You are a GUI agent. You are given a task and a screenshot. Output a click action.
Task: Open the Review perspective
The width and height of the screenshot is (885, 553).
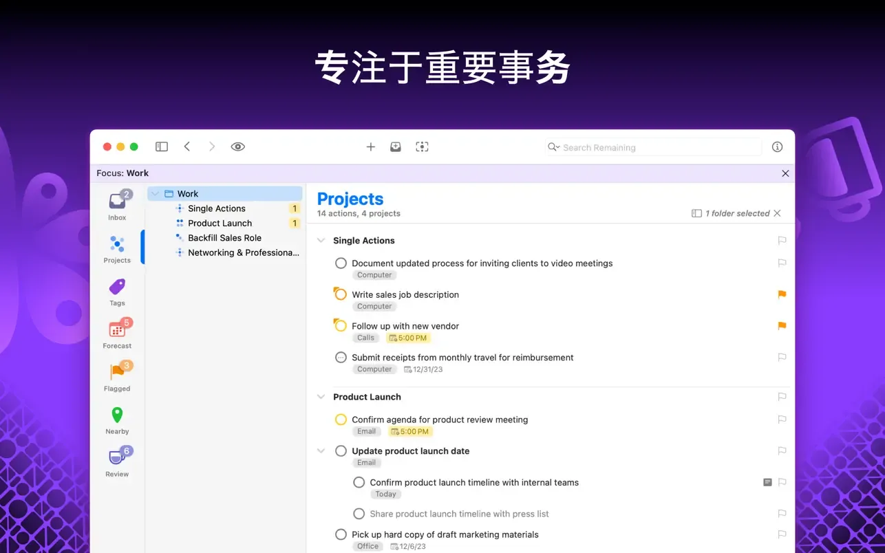117,462
